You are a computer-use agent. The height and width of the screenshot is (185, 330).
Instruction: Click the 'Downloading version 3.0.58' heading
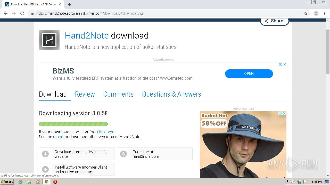[x=73, y=113]
